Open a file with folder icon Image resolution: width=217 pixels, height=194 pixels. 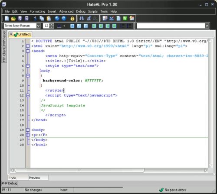point(13,19)
